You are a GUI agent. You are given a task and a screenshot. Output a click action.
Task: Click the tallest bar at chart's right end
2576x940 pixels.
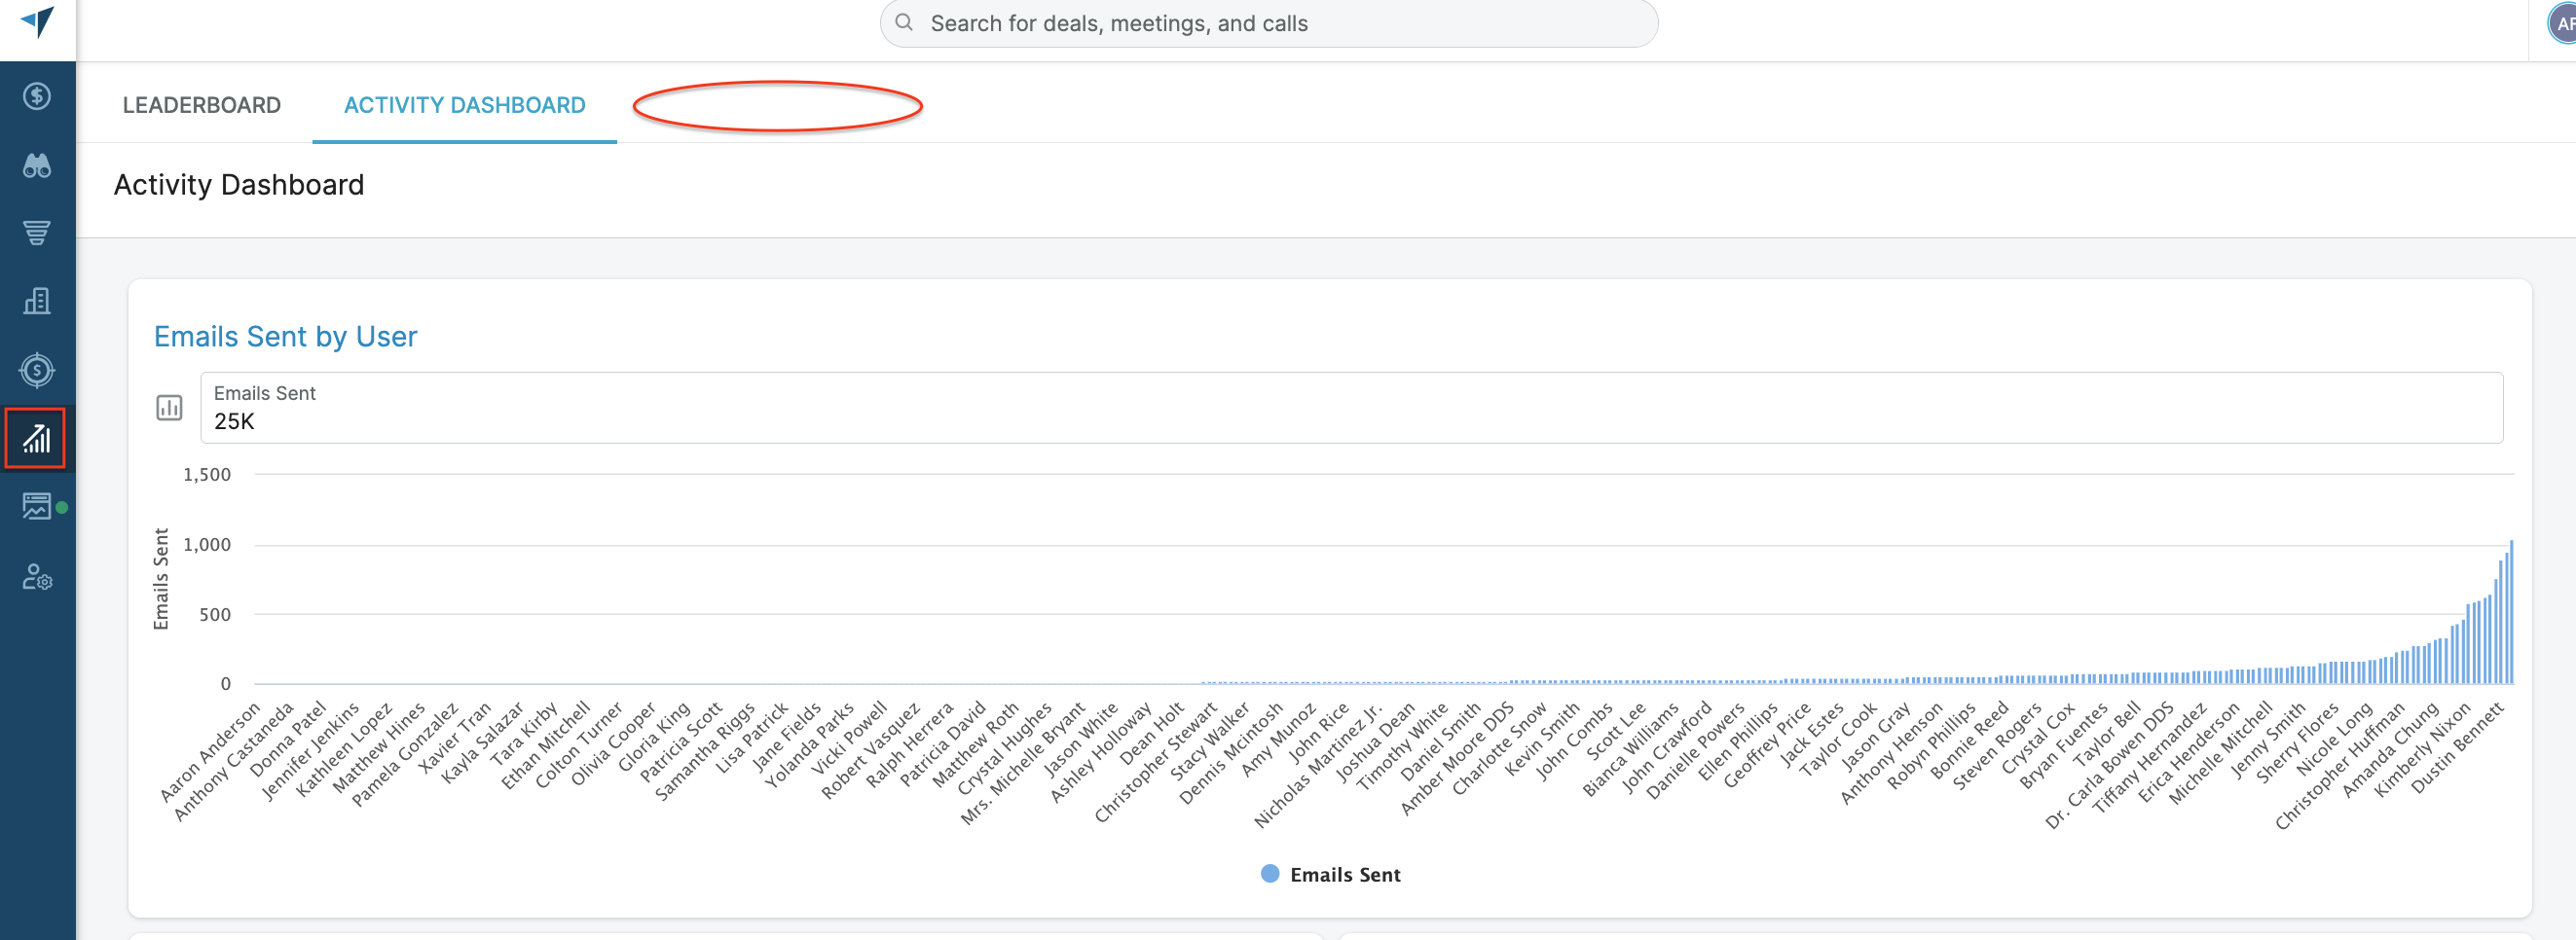pyautogui.click(x=2511, y=612)
